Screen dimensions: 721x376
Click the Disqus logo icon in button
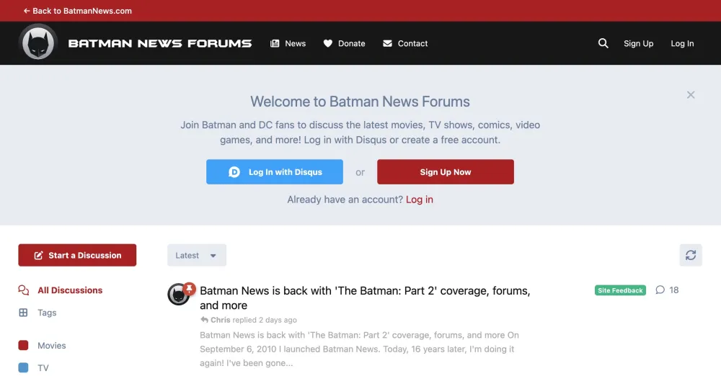(234, 172)
